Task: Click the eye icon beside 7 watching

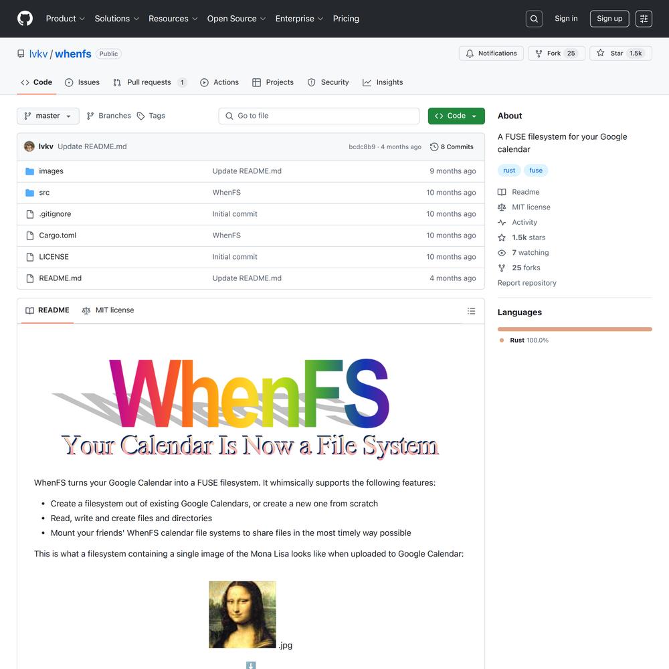Action: [x=502, y=253]
